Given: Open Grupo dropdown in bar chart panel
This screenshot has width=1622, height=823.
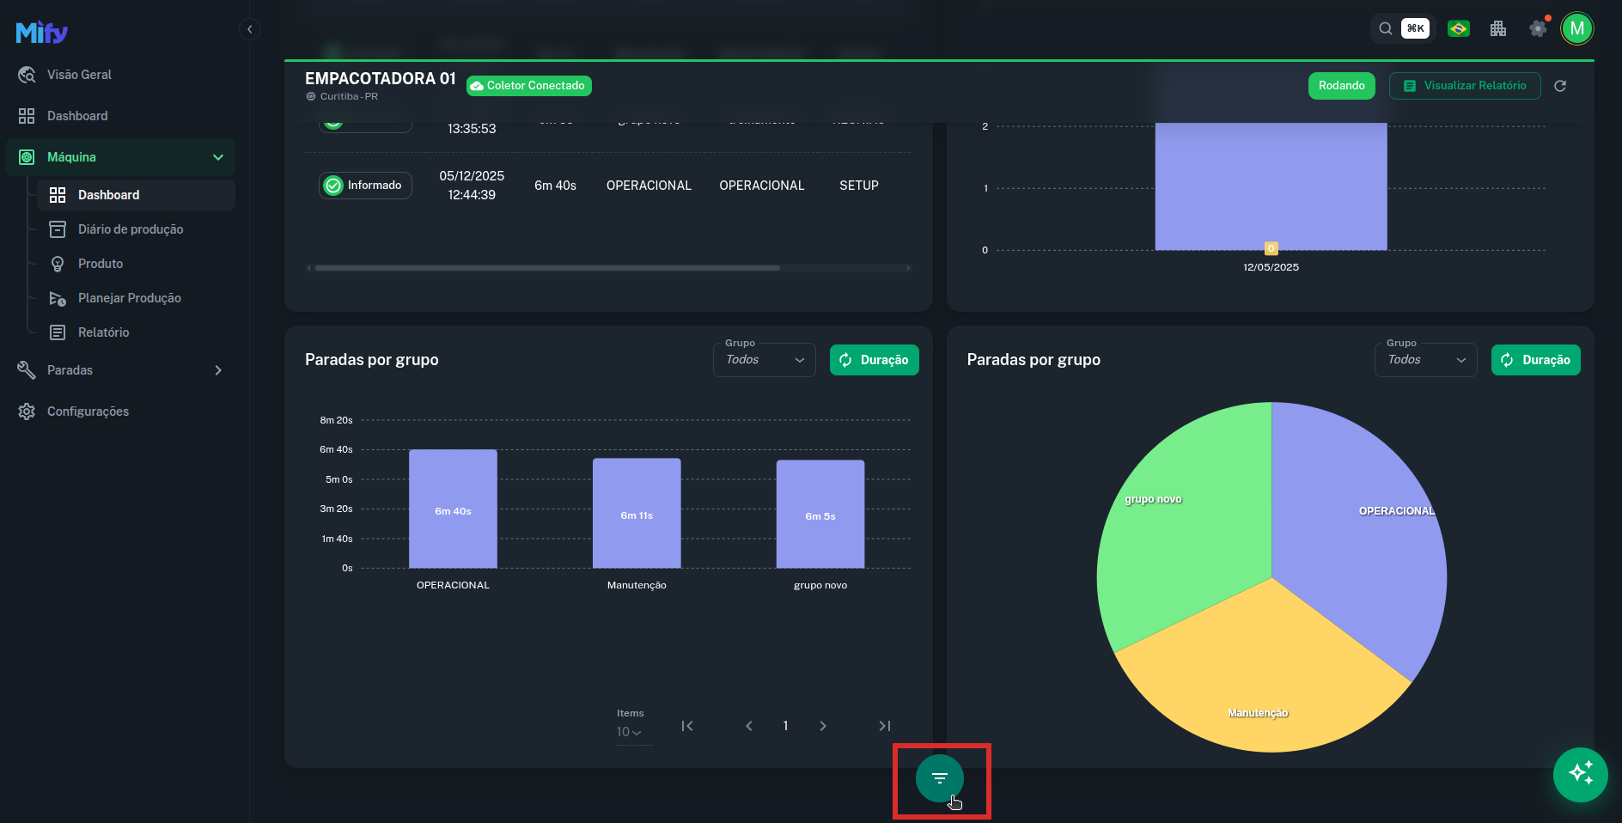Looking at the screenshot, I should click(x=764, y=360).
